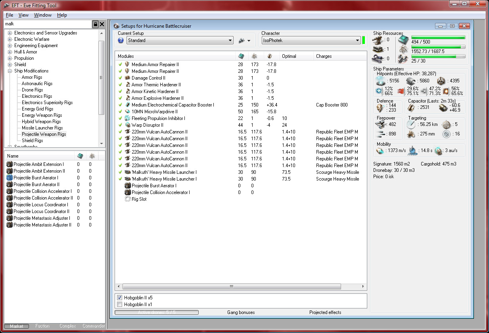This screenshot has height=333, width=489.
Task: Click the shield hitpoints icon showing 5156
Action: tap(381, 81)
